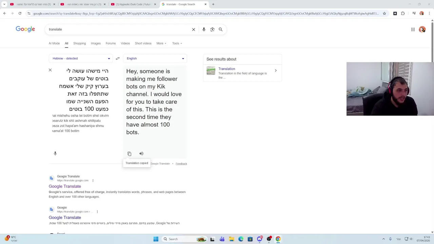Focus the search box containing 'translate'
The height and width of the screenshot is (244, 434).
119,29
